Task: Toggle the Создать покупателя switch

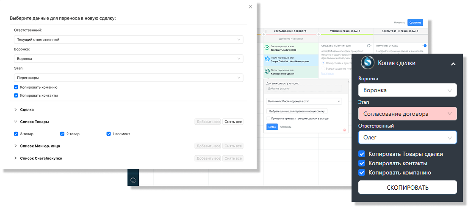Action: point(369,46)
